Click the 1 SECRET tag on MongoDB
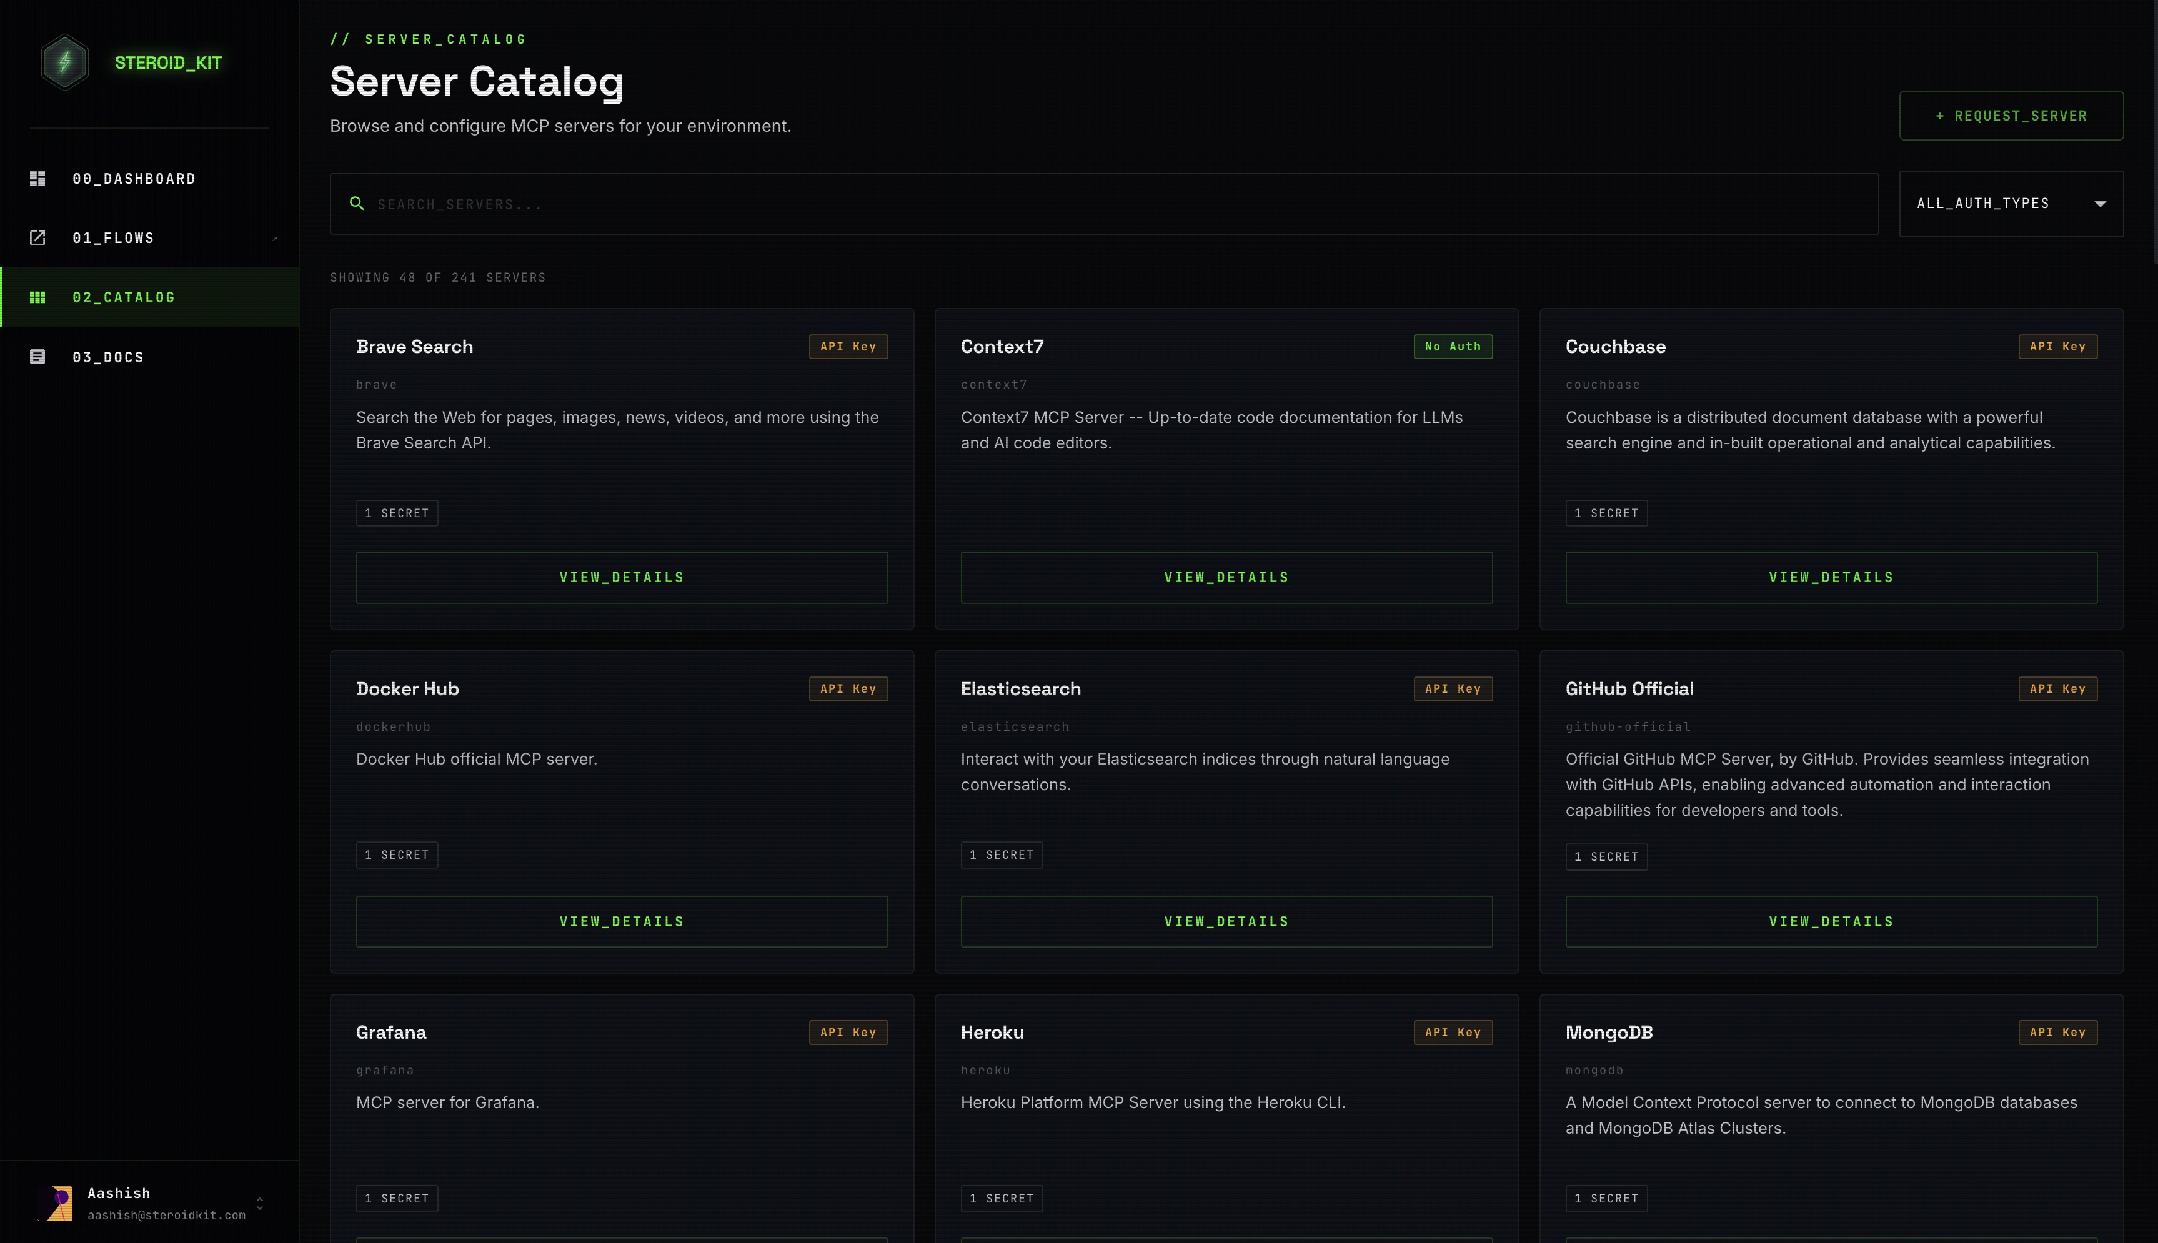 point(1606,1199)
